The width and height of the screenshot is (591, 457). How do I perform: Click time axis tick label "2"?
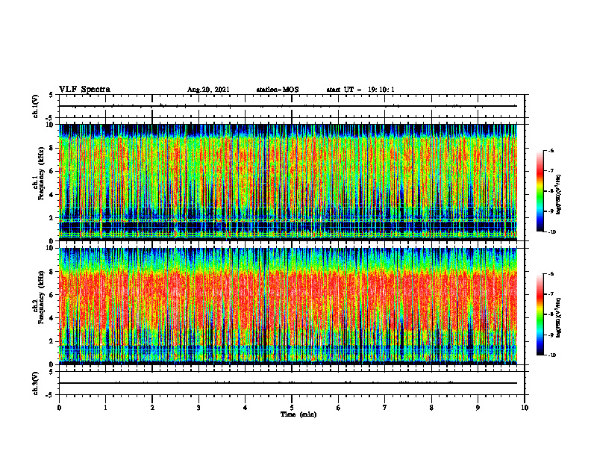[152, 408]
